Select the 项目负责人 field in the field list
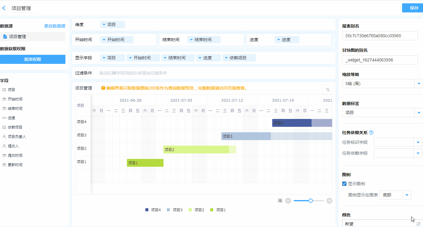The height and width of the screenshot is (227, 423). tap(17, 137)
